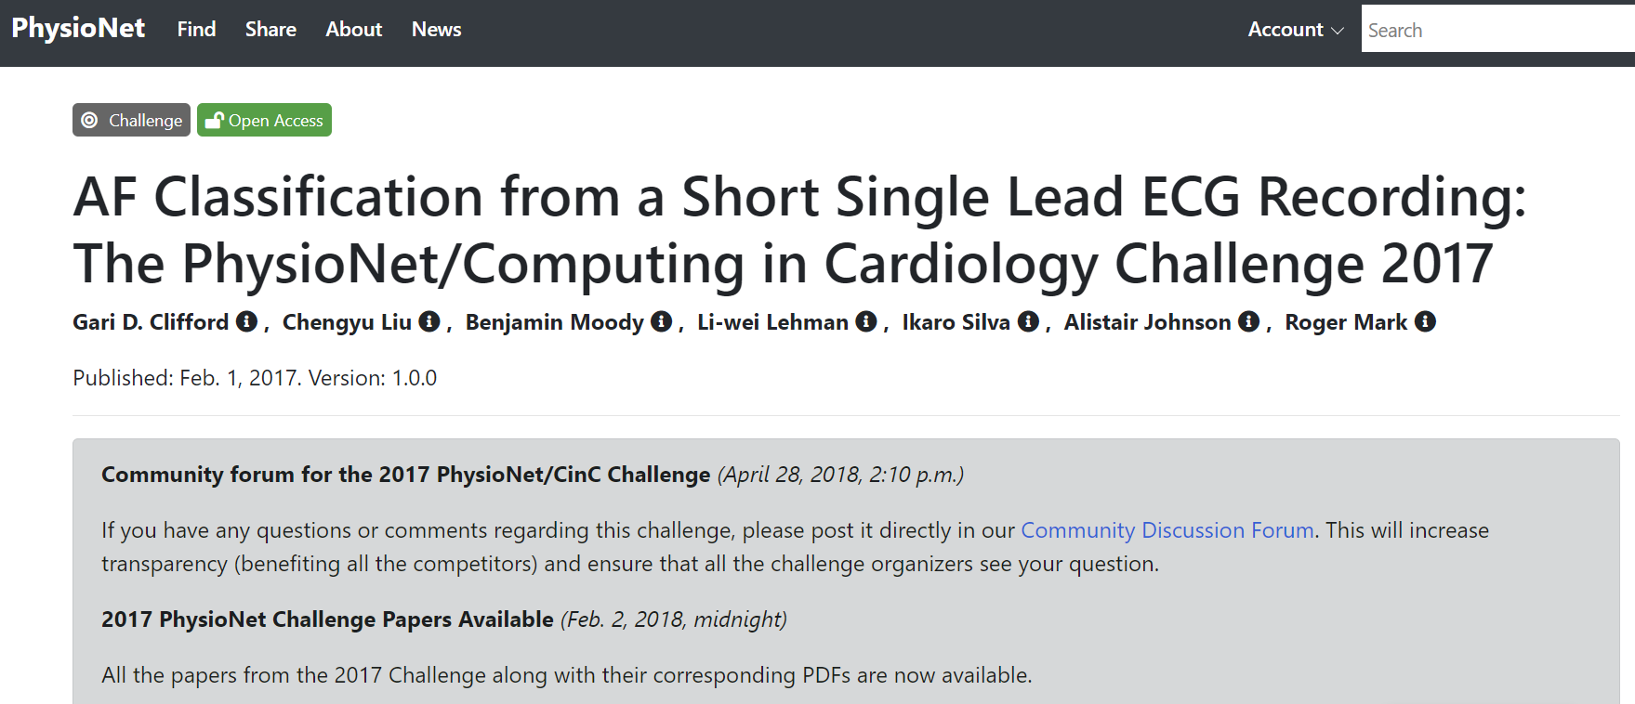Click the info icon beside Li-wei Lehman
The image size is (1635, 704).
pos(865,321)
